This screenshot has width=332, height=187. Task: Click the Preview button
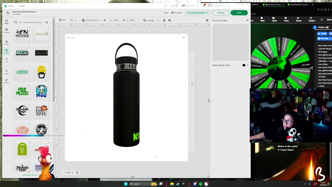click(221, 13)
